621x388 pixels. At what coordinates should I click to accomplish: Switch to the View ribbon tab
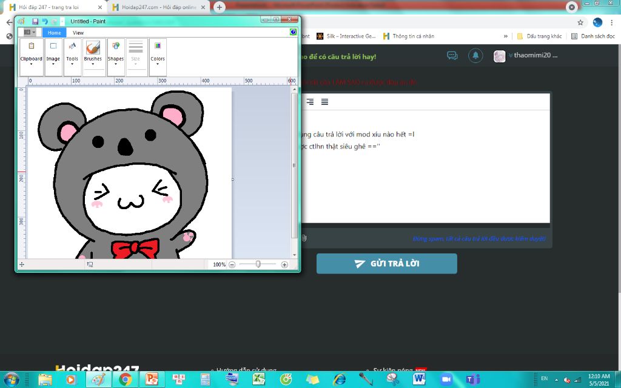click(78, 33)
